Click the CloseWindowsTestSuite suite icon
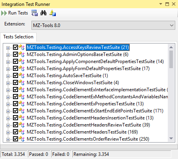This screenshot has height=159, width=178. click(x=22, y=83)
